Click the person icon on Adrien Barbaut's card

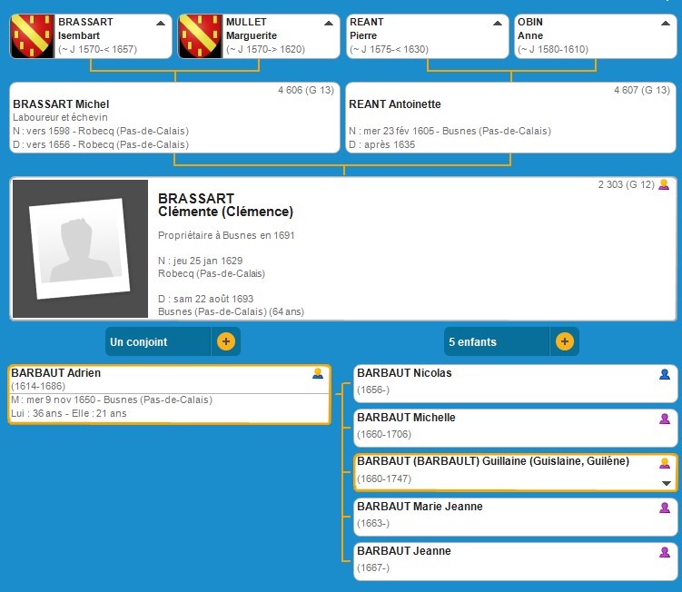[x=318, y=373]
